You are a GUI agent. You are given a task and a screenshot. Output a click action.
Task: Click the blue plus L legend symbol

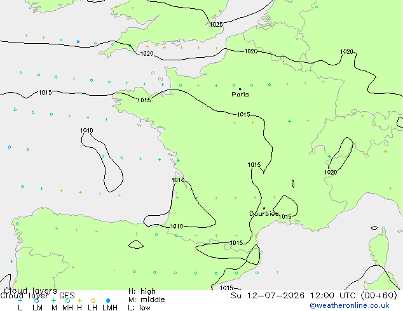[20, 300]
